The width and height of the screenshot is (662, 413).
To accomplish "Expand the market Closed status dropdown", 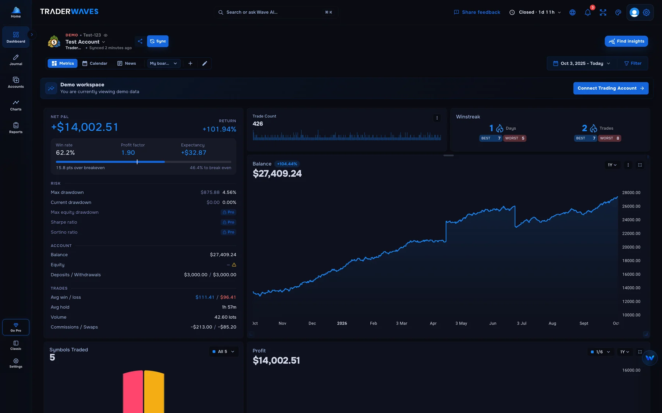I will [535, 12].
